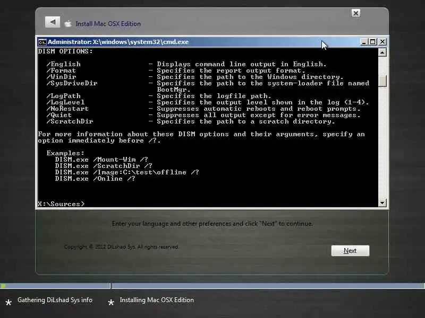This screenshot has width=425, height=318.
Task: Click the /LogPath option text
Action: [63, 96]
